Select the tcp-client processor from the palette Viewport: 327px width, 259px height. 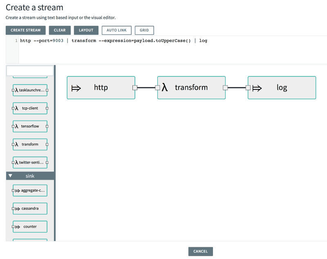30,108
